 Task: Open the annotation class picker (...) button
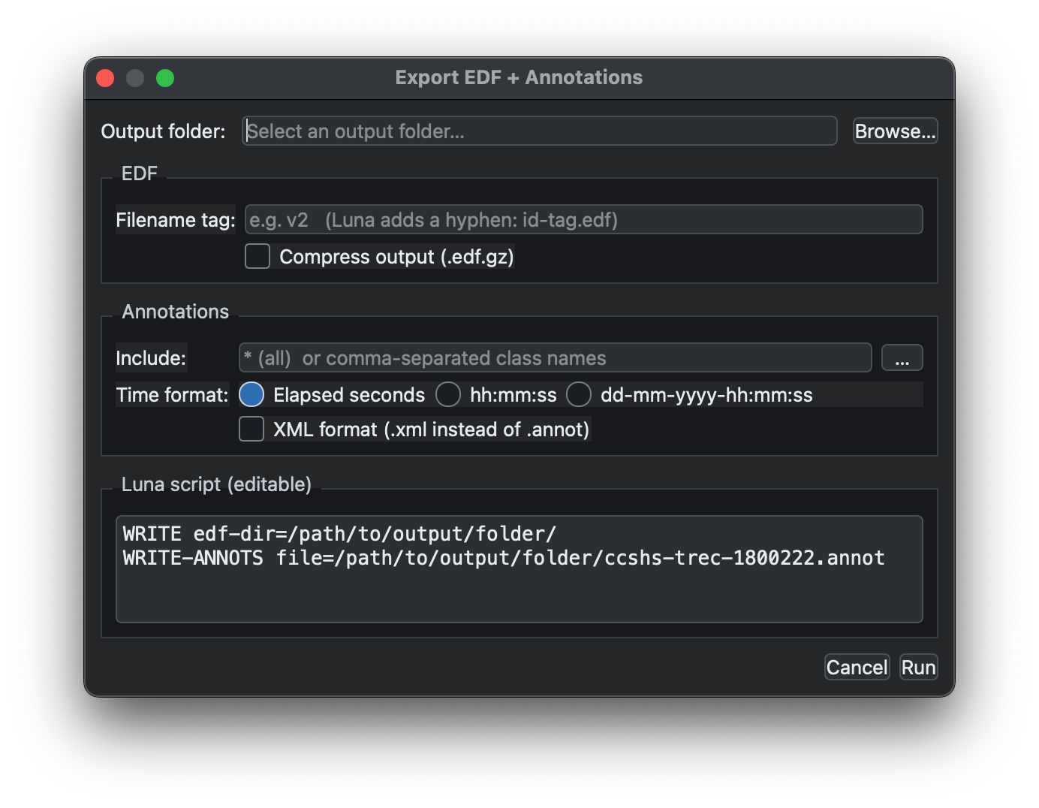click(902, 358)
